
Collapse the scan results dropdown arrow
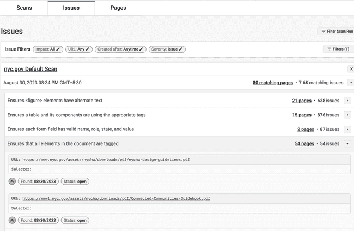point(350,83)
